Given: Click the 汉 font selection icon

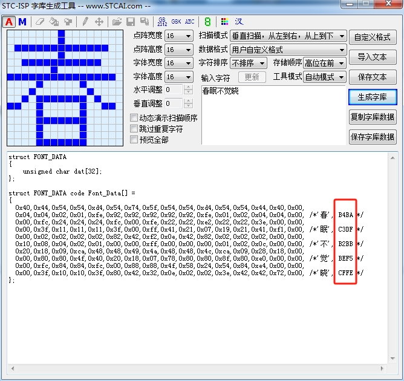Looking at the screenshot, I should click(x=239, y=22).
